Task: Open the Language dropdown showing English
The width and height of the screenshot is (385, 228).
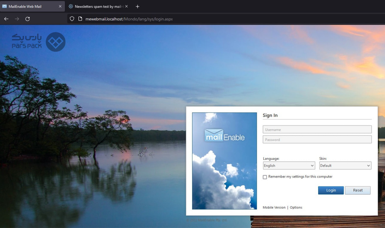Action: pyautogui.click(x=289, y=166)
